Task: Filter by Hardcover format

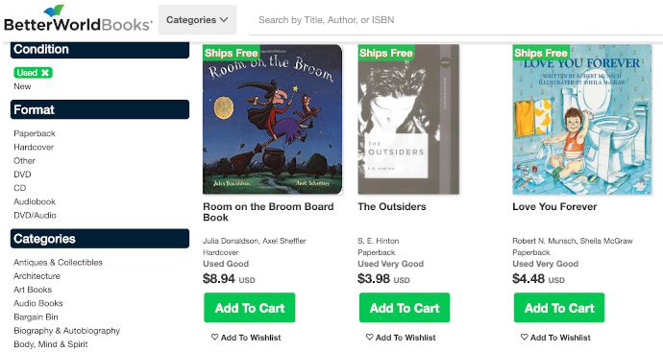Action: pyautogui.click(x=34, y=147)
